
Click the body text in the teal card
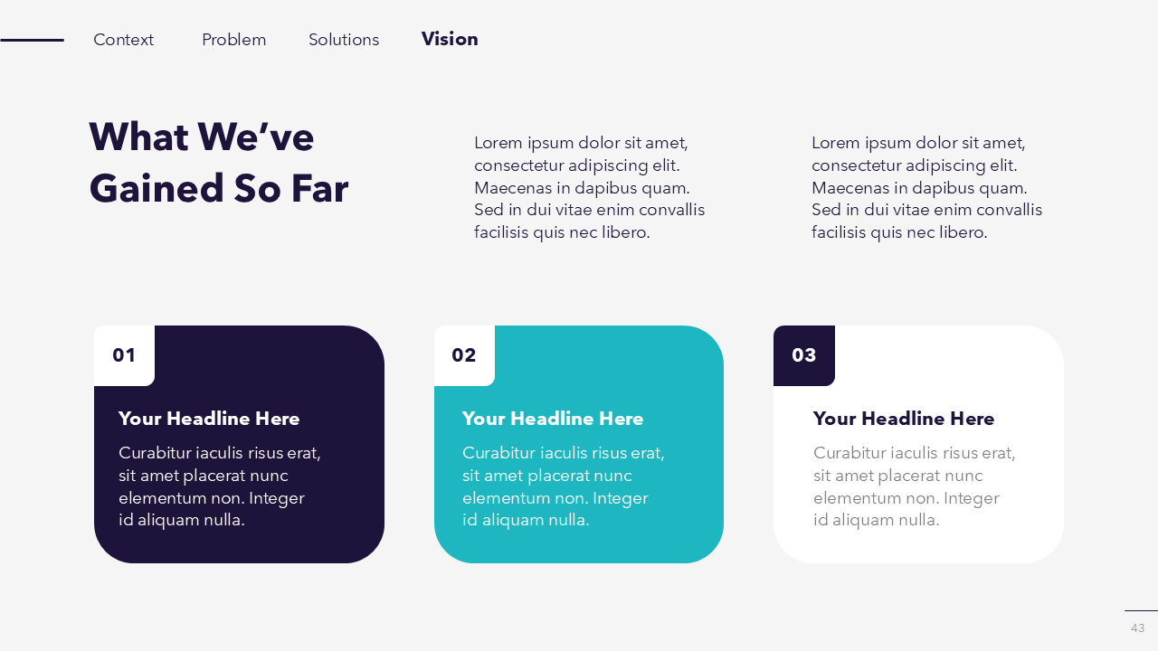pos(564,486)
